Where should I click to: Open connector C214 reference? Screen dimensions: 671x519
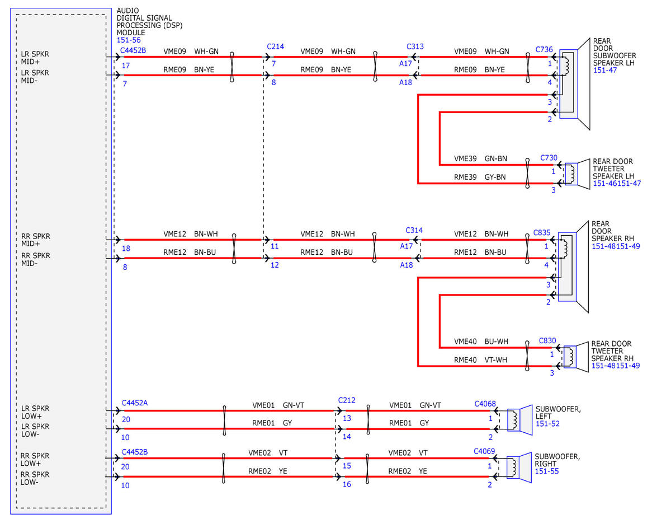pyautogui.click(x=275, y=47)
